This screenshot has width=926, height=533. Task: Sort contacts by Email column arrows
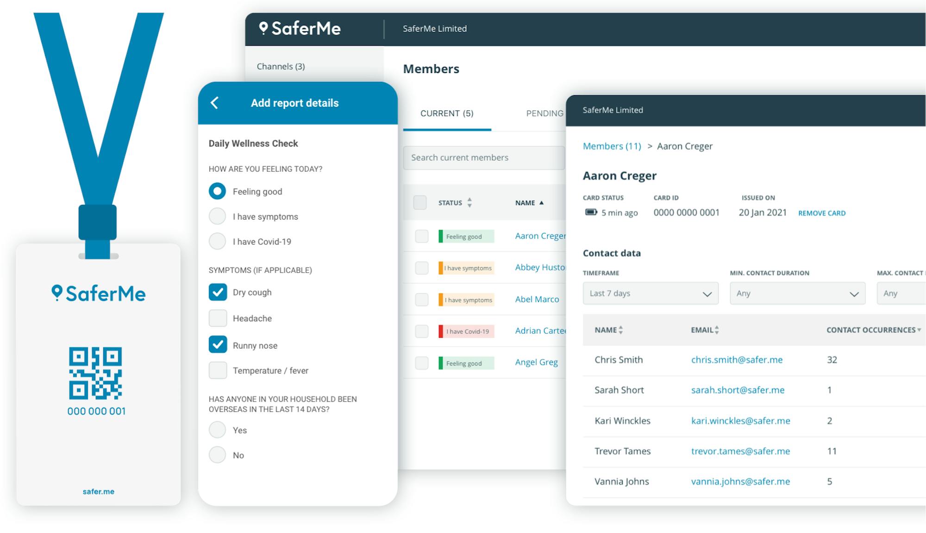[717, 330]
